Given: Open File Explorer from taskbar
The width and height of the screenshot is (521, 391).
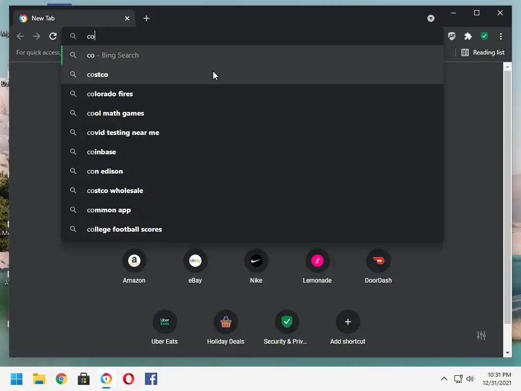Looking at the screenshot, I should [x=39, y=379].
